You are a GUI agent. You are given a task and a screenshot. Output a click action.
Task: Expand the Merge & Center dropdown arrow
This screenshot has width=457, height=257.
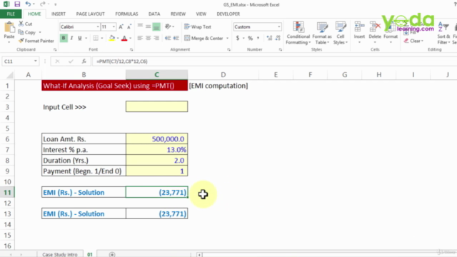[x=227, y=38]
